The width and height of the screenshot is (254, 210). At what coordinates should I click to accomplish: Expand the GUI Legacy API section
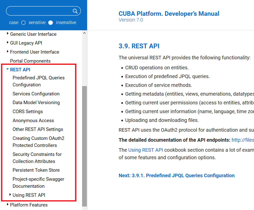click(x=7, y=43)
